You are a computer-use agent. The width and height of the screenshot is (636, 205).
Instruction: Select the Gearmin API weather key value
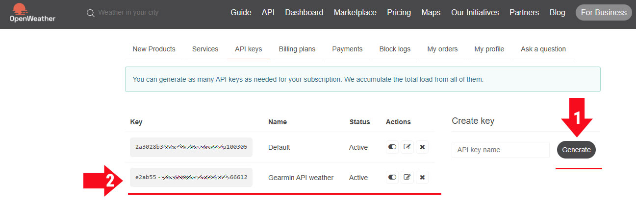(191, 178)
